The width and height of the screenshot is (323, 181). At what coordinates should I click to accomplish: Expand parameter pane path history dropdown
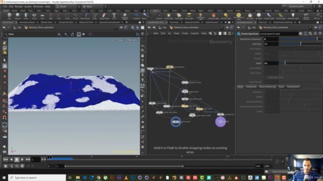[x=311, y=28]
